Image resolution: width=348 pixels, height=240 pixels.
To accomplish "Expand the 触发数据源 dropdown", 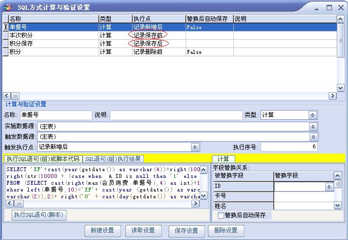I will [x=313, y=137].
